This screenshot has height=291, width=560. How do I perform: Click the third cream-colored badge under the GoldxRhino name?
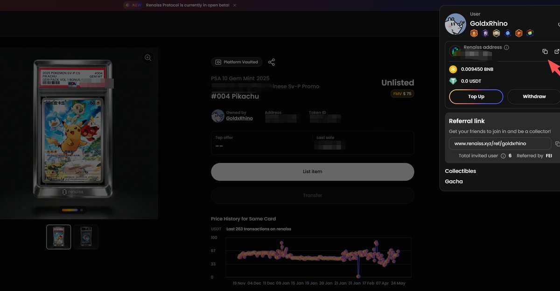[x=497, y=33]
